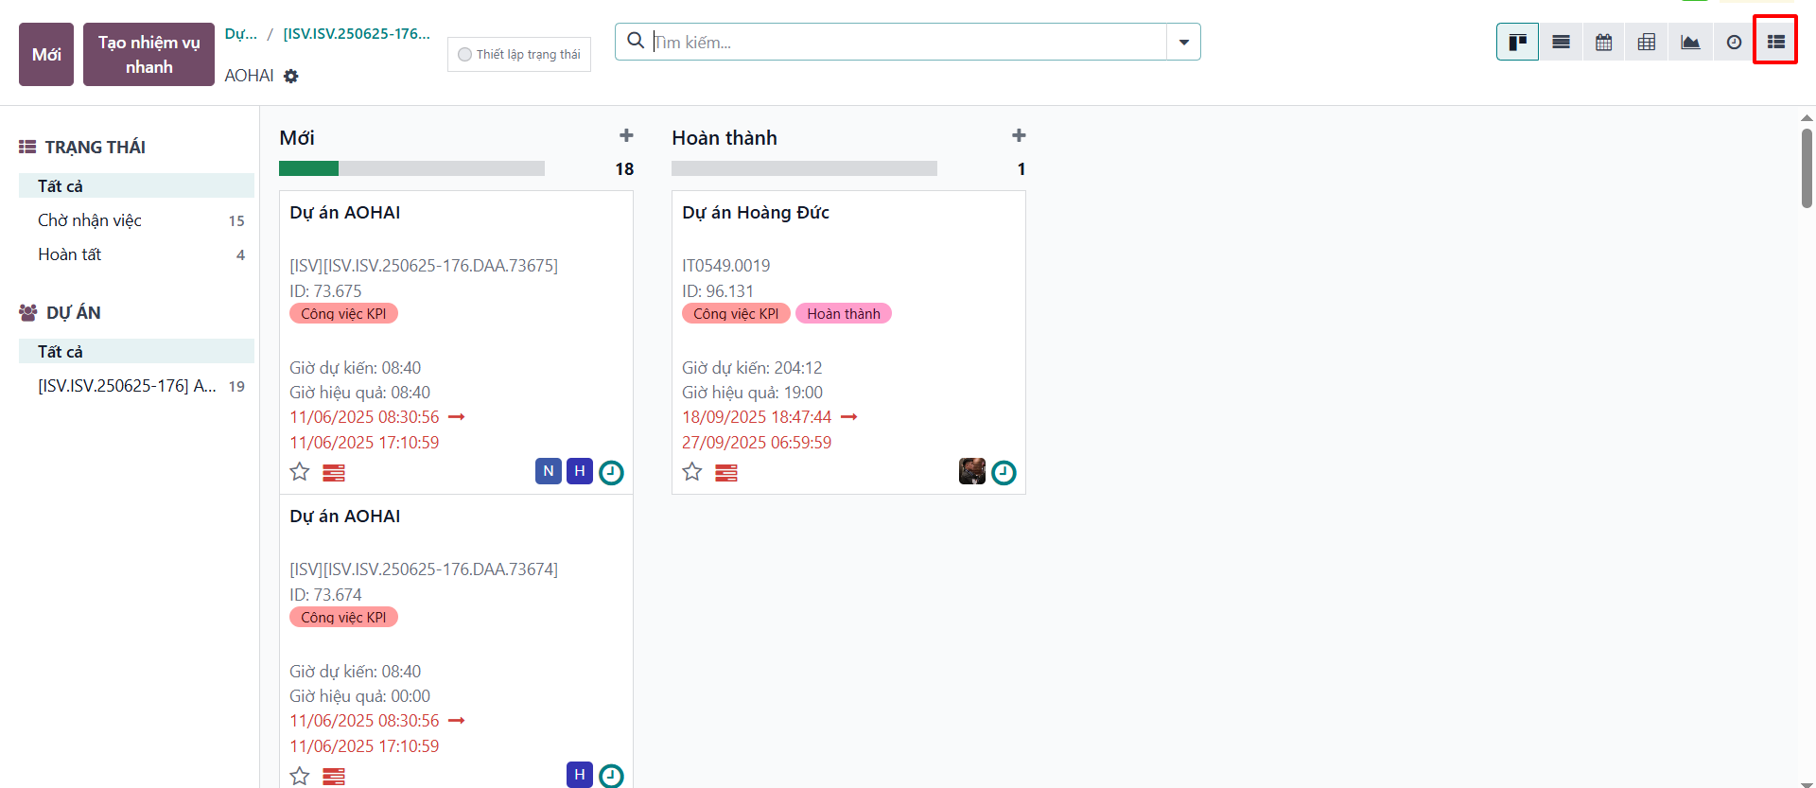
Task: Add card in Hoàn thành column plus
Action: [1019, 136]
